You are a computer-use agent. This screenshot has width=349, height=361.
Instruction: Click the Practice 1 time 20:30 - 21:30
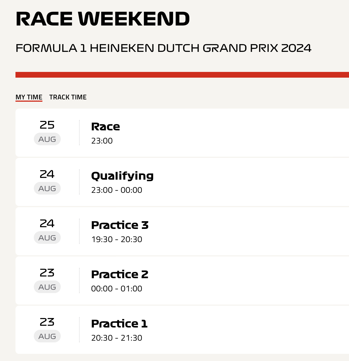117,338
